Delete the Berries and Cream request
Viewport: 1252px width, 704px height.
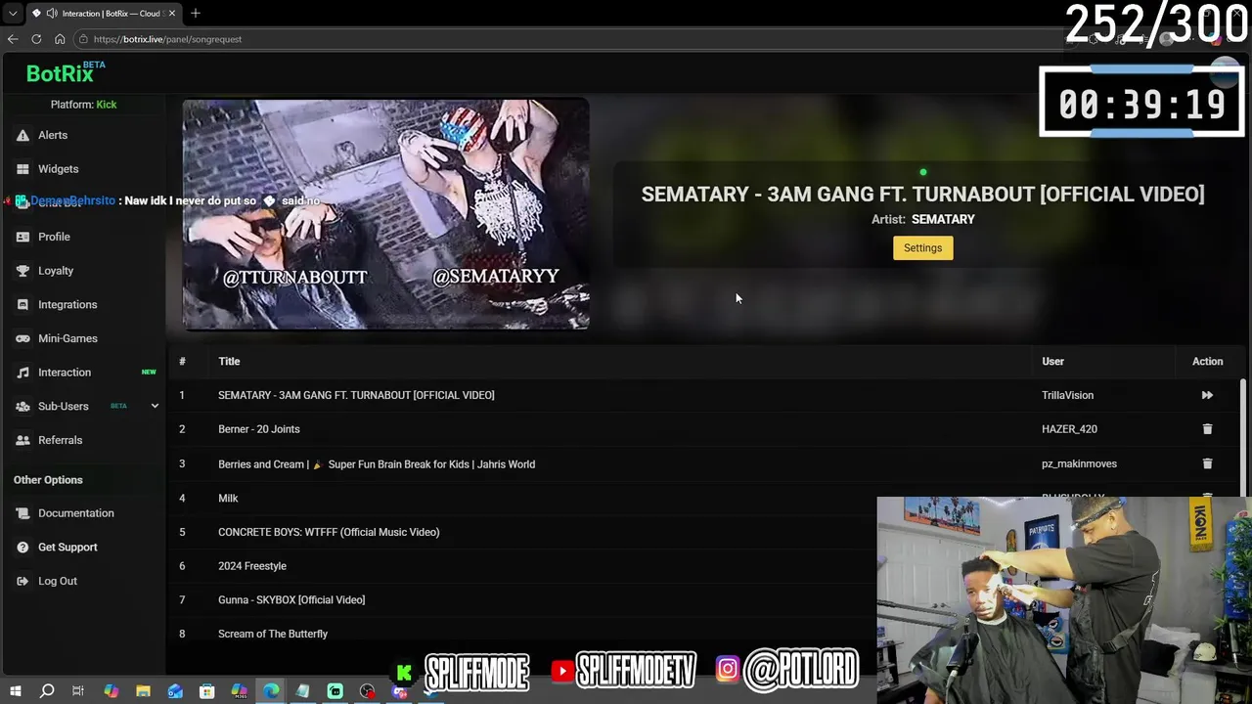pyautogui.click(x=1207, y=463)
